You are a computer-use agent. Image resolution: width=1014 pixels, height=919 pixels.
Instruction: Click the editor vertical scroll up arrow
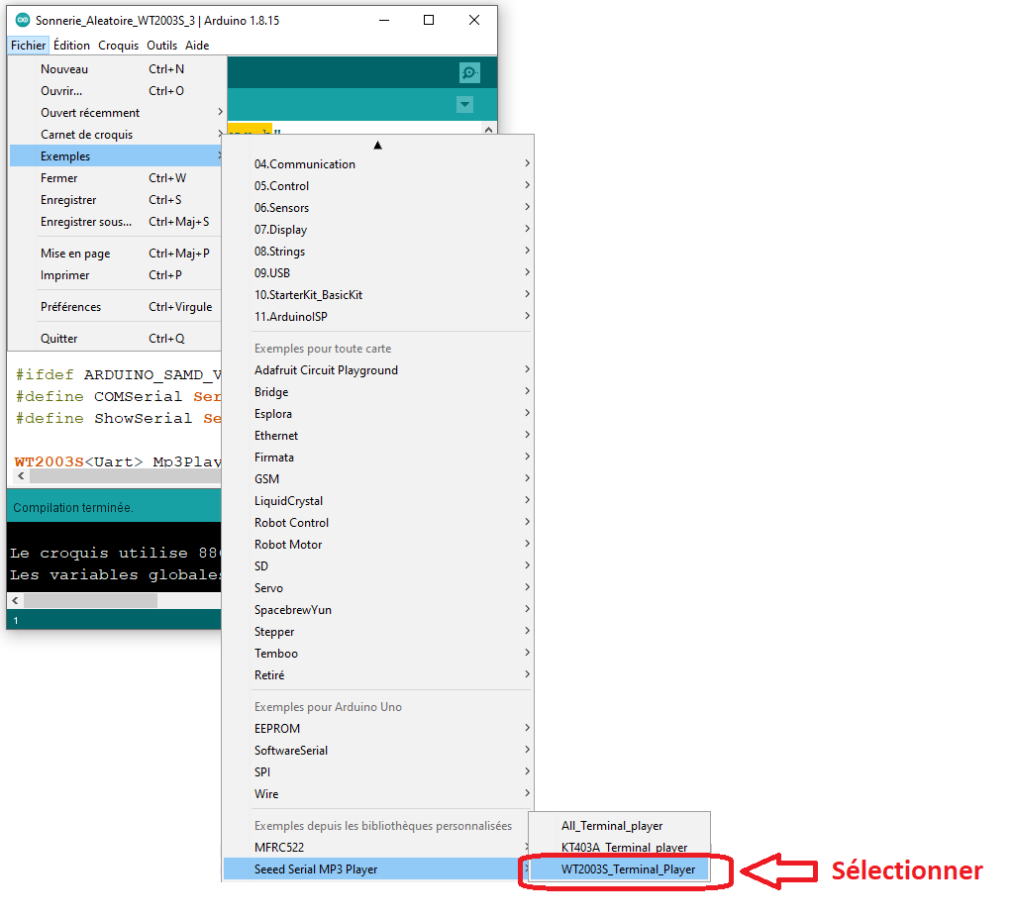pyautogui.click(x=488, y=130)
